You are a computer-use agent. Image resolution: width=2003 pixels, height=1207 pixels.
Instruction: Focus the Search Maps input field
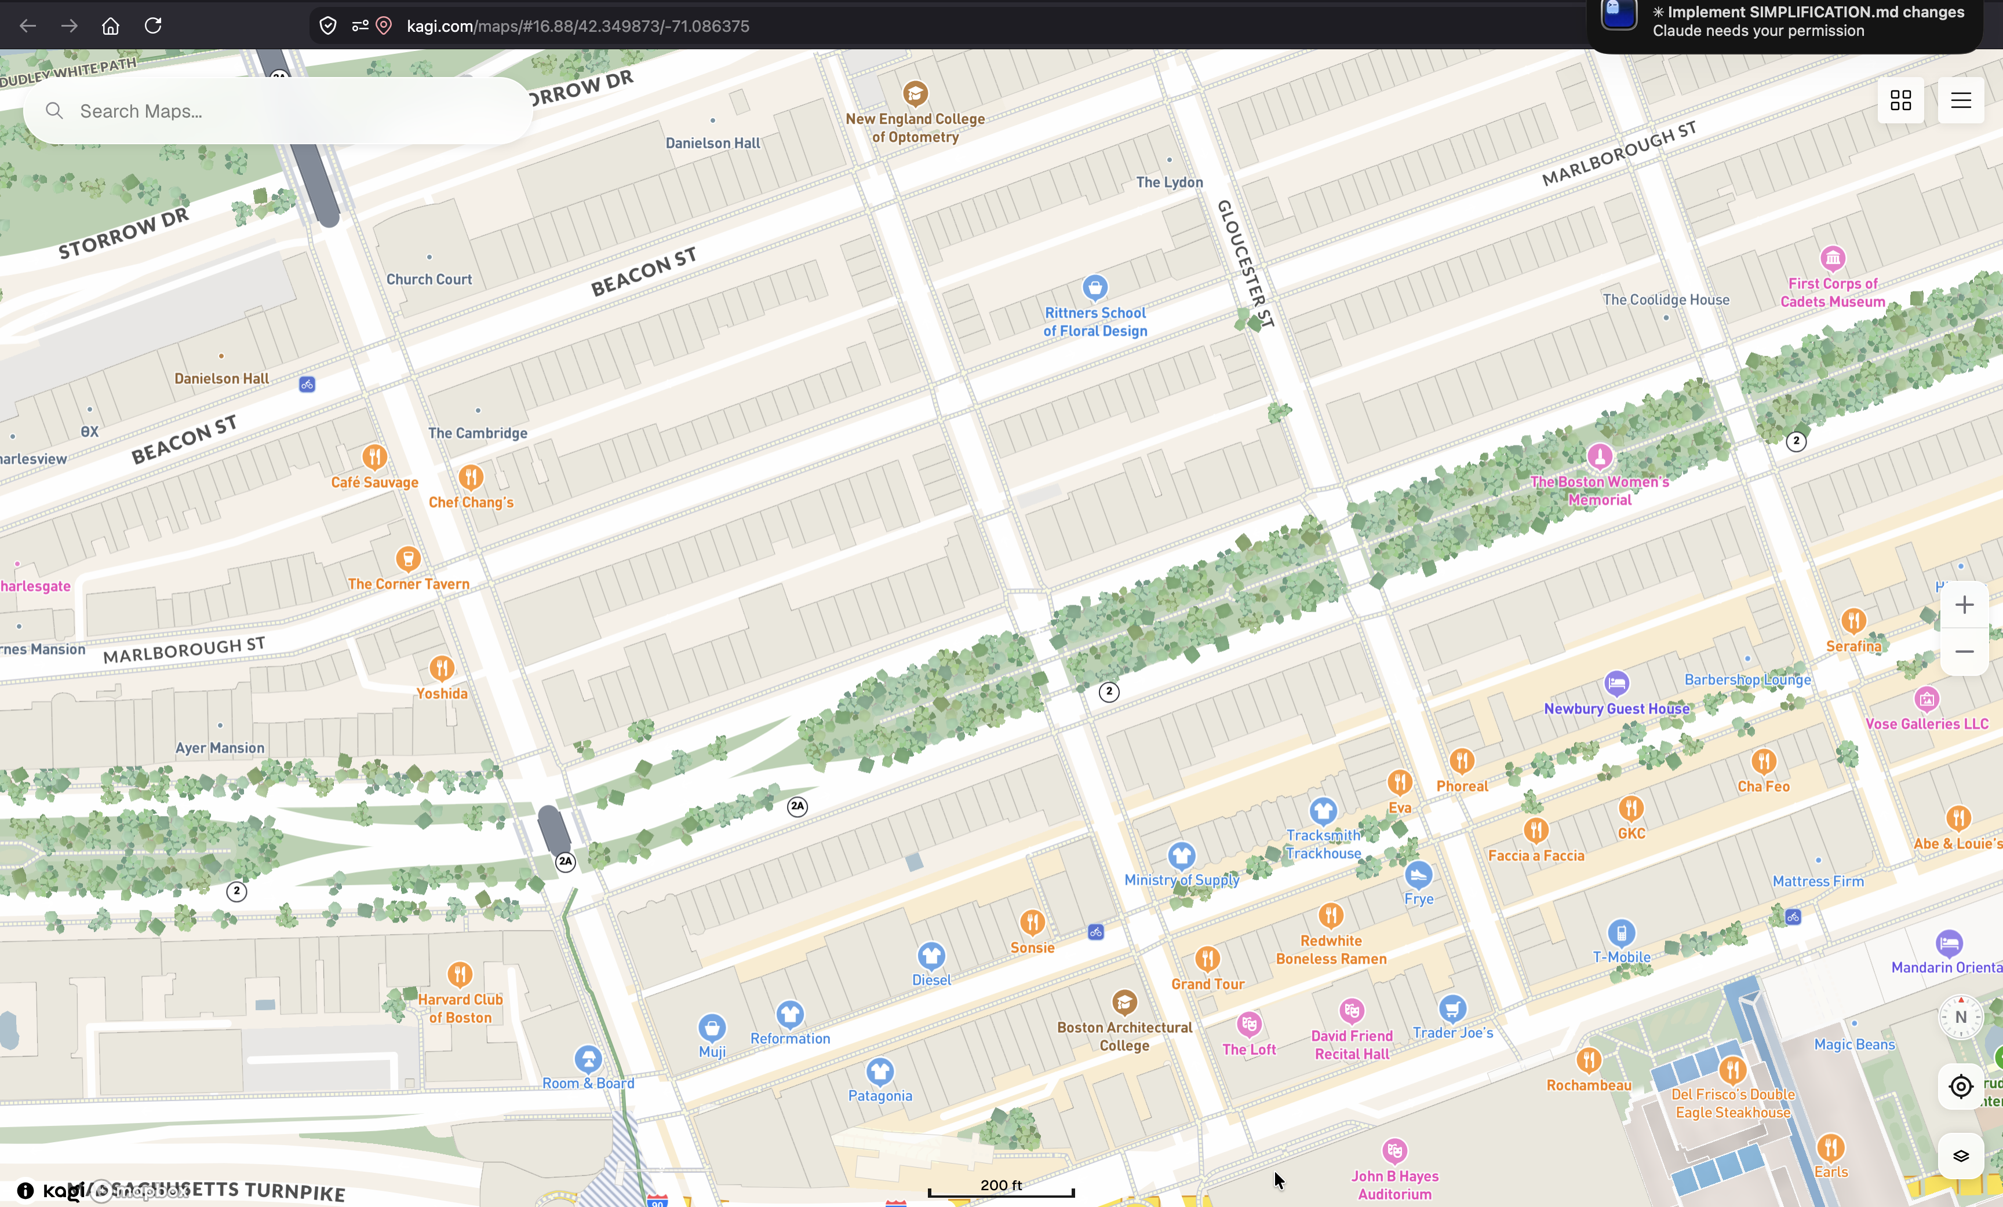click(x=278, y=111)
